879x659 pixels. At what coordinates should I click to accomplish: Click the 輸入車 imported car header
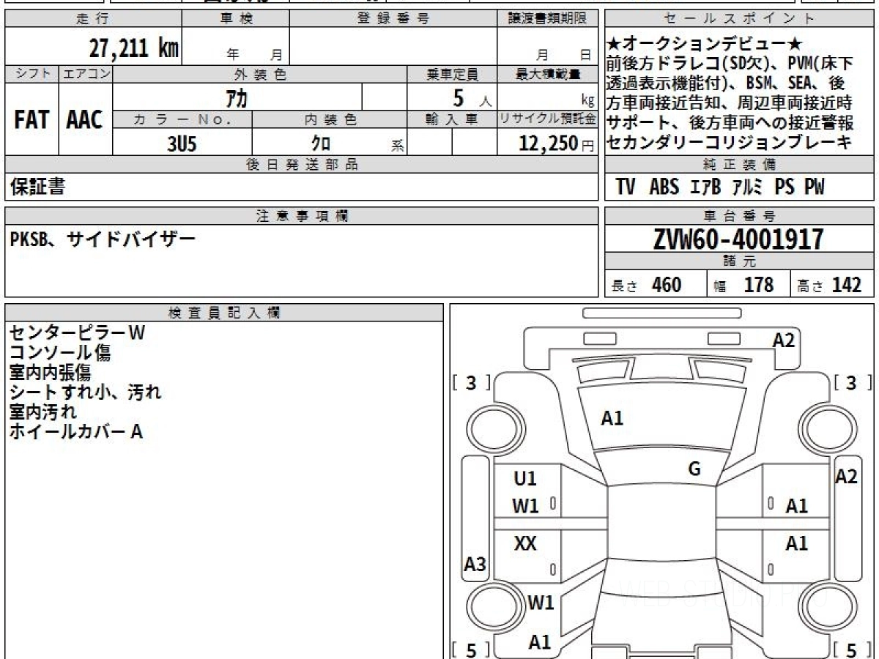pos(453,119)
